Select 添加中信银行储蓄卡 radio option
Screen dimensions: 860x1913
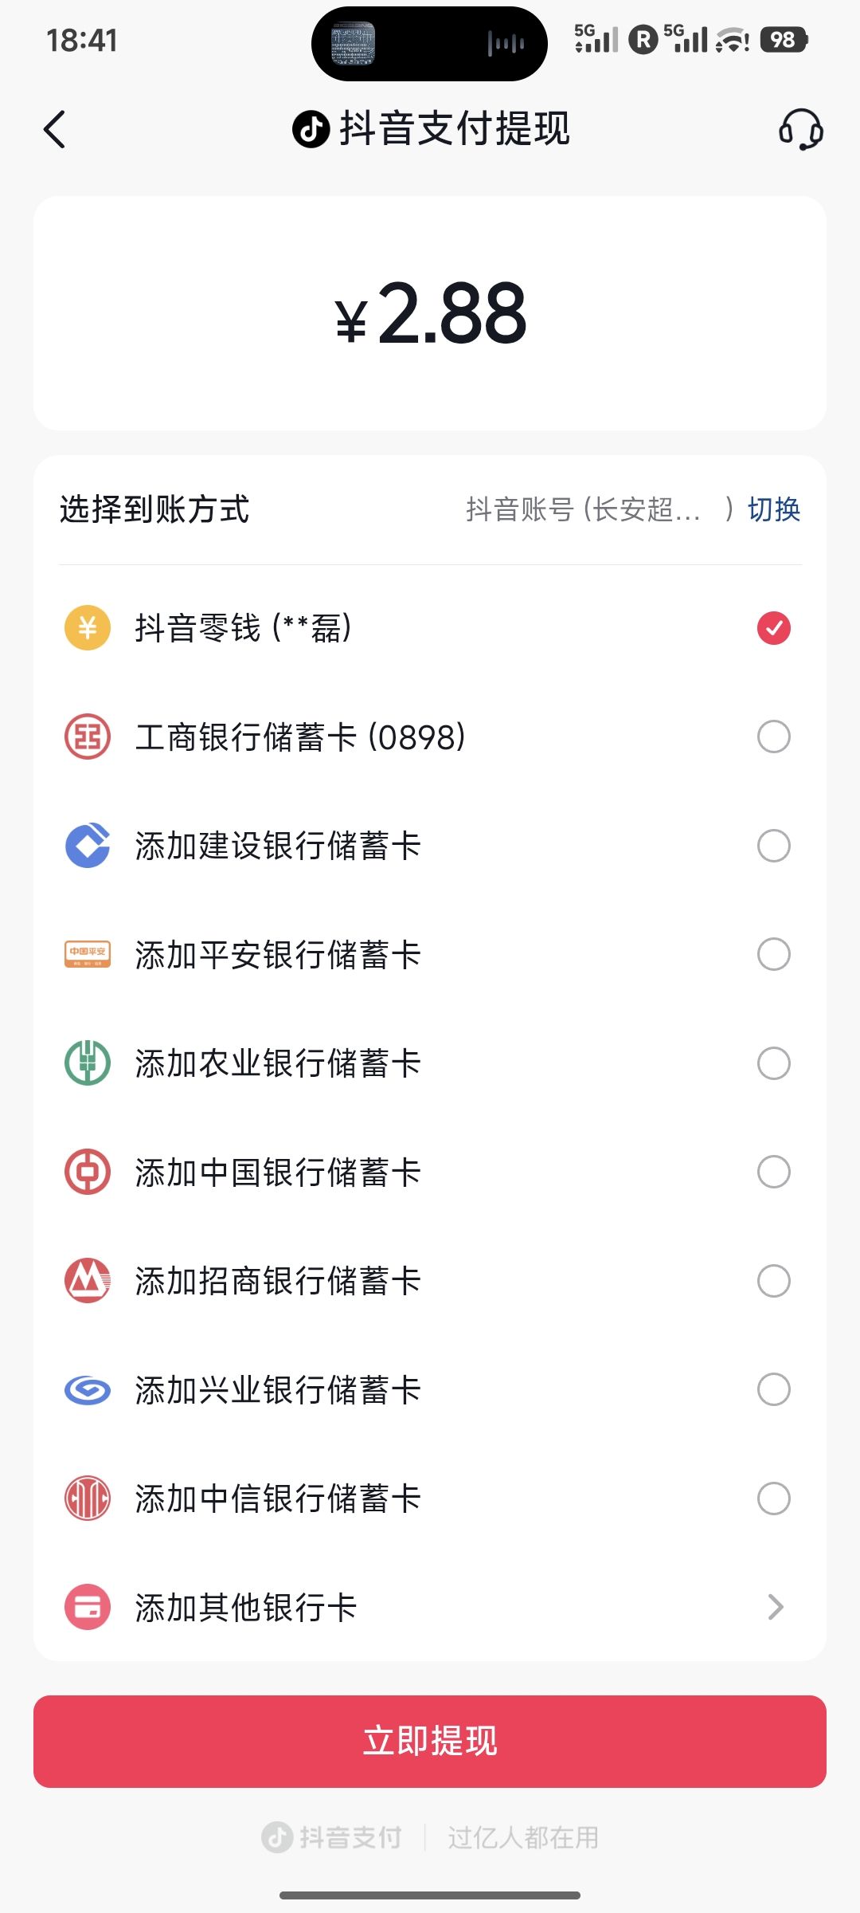[773, 1499]
